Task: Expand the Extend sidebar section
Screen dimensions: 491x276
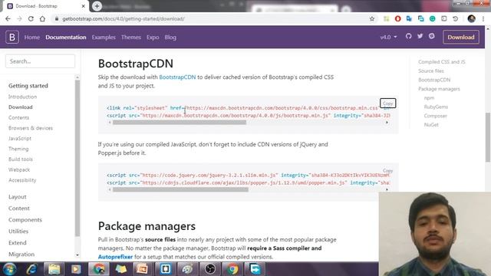Action: click(17, 242)
